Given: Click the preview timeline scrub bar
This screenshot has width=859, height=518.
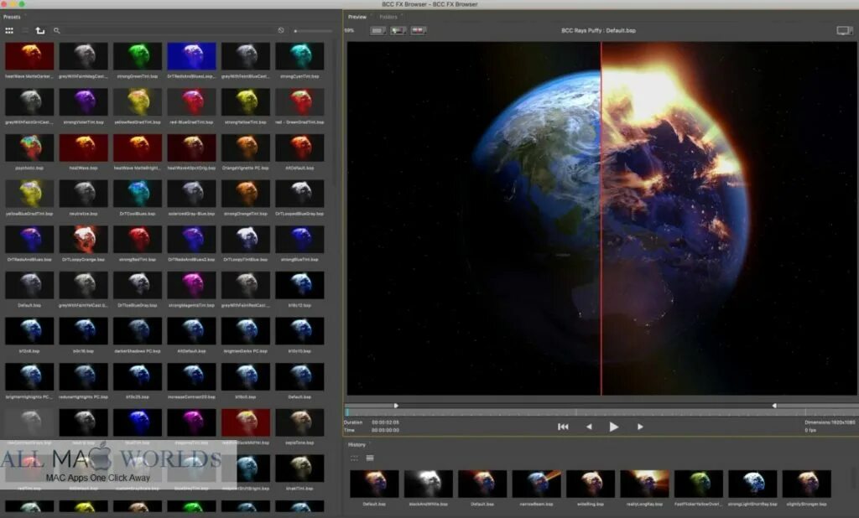Looking at the screenshot, I should (601, 412).
